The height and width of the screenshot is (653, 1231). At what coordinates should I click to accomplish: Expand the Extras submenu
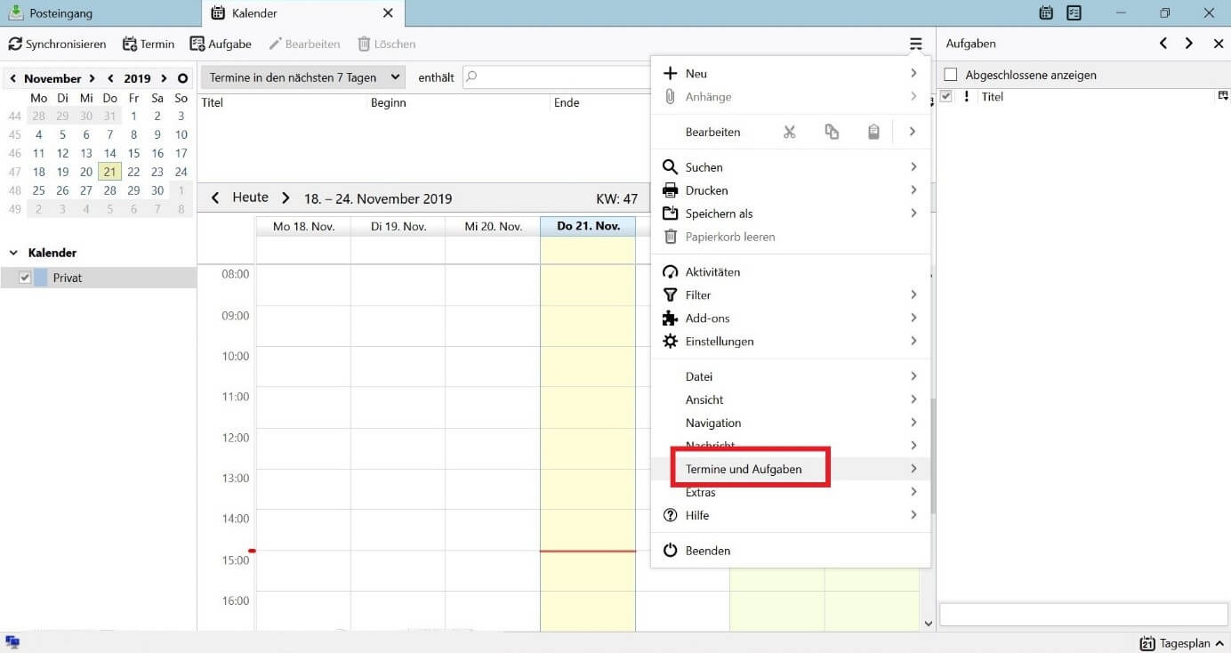[x=791, y=492]
